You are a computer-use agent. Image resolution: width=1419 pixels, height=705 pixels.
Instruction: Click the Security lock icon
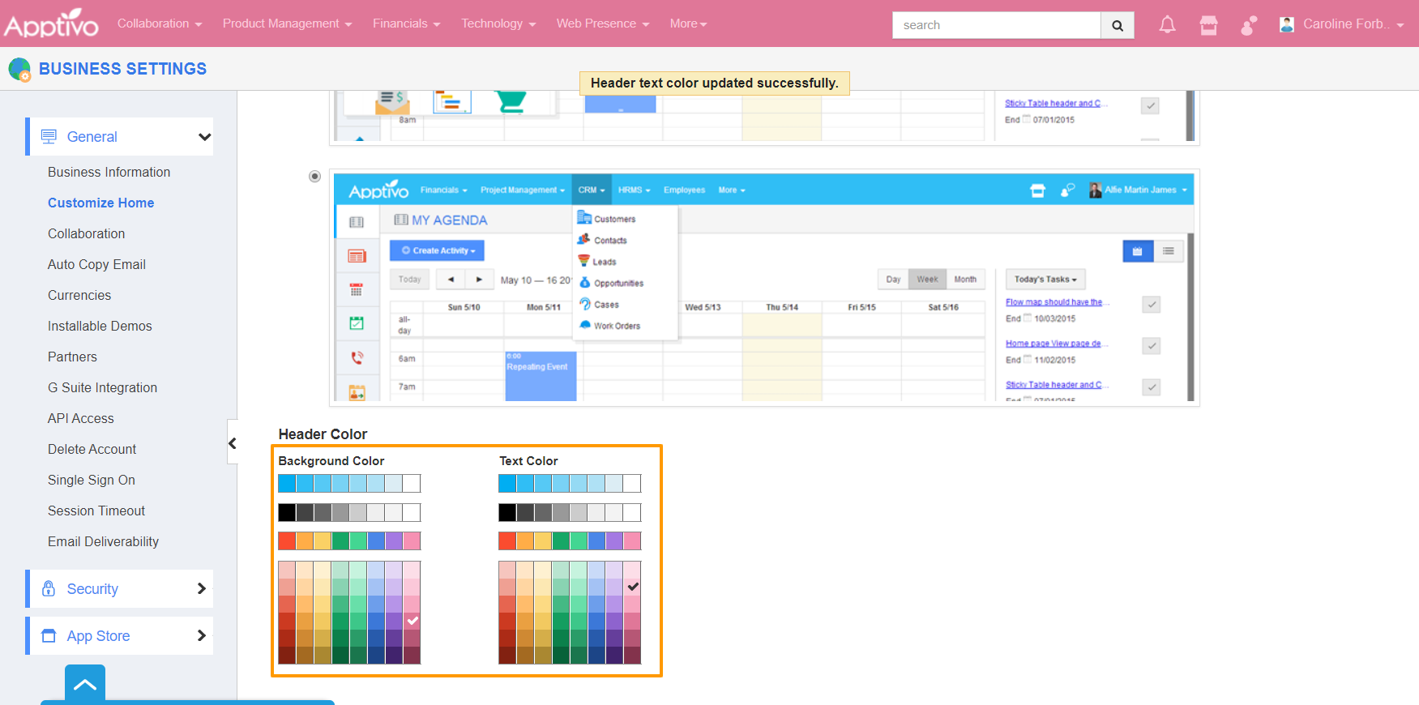point(49,588)
